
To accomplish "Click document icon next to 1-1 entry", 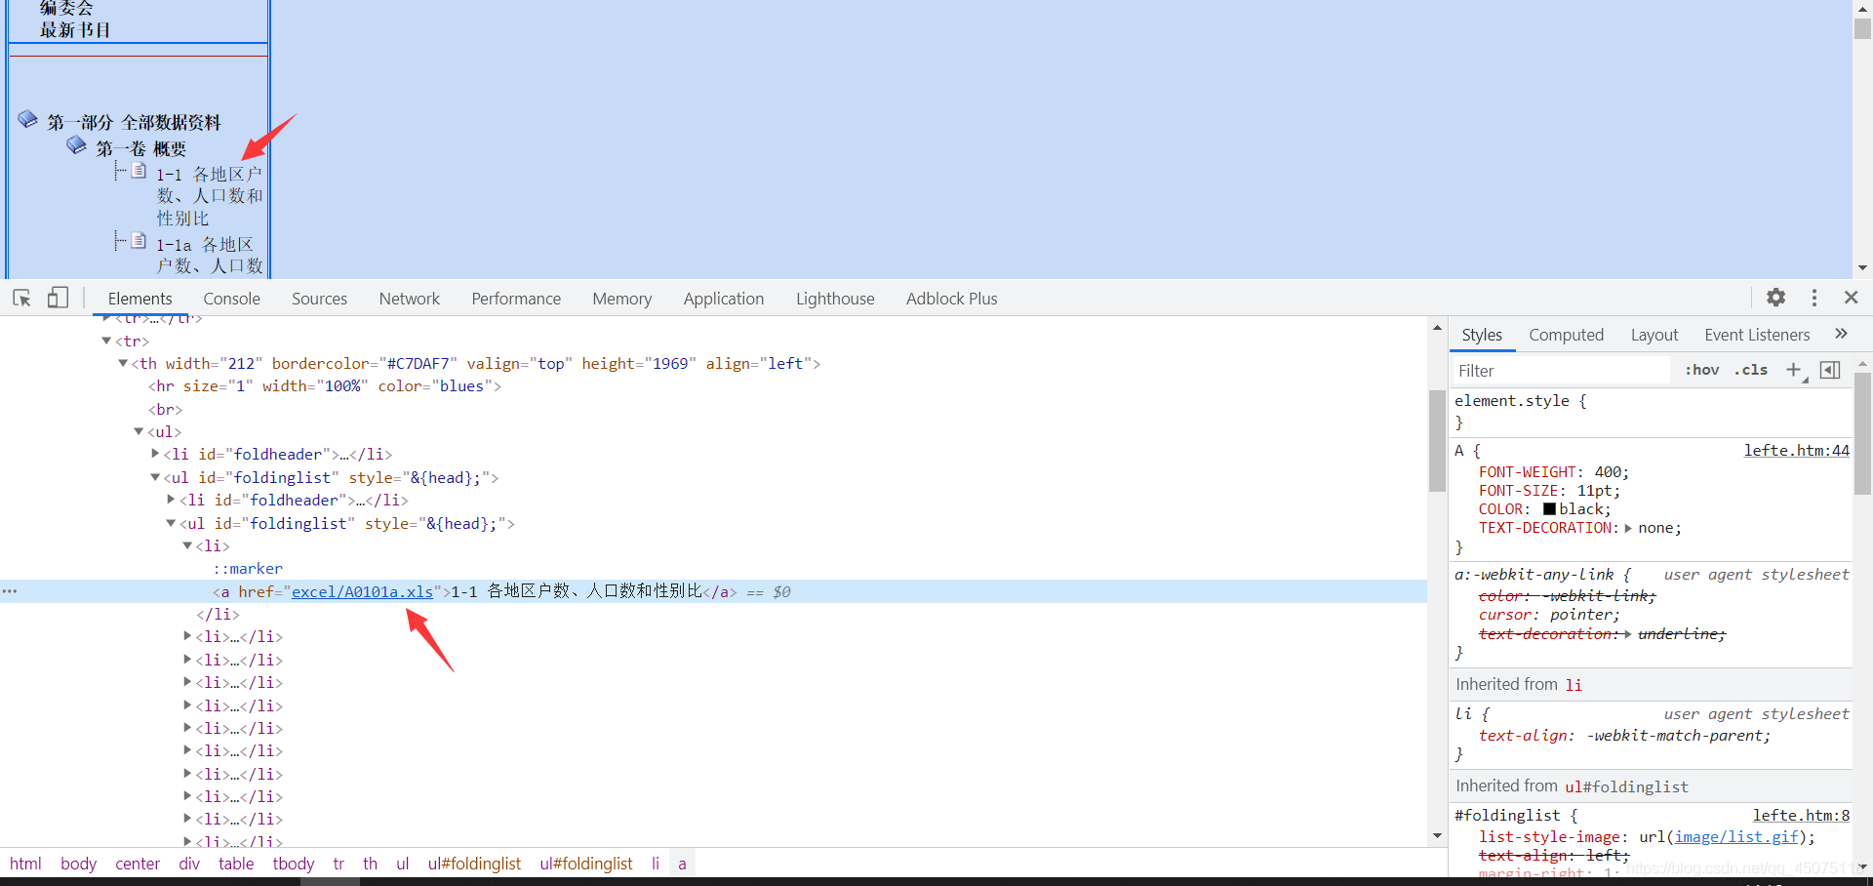I will click(x=139, y=171).
